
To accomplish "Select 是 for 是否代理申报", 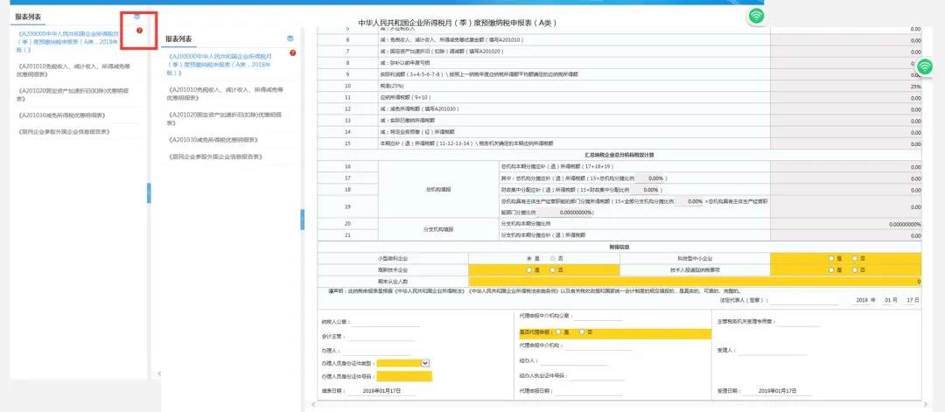I will [556, 332].
